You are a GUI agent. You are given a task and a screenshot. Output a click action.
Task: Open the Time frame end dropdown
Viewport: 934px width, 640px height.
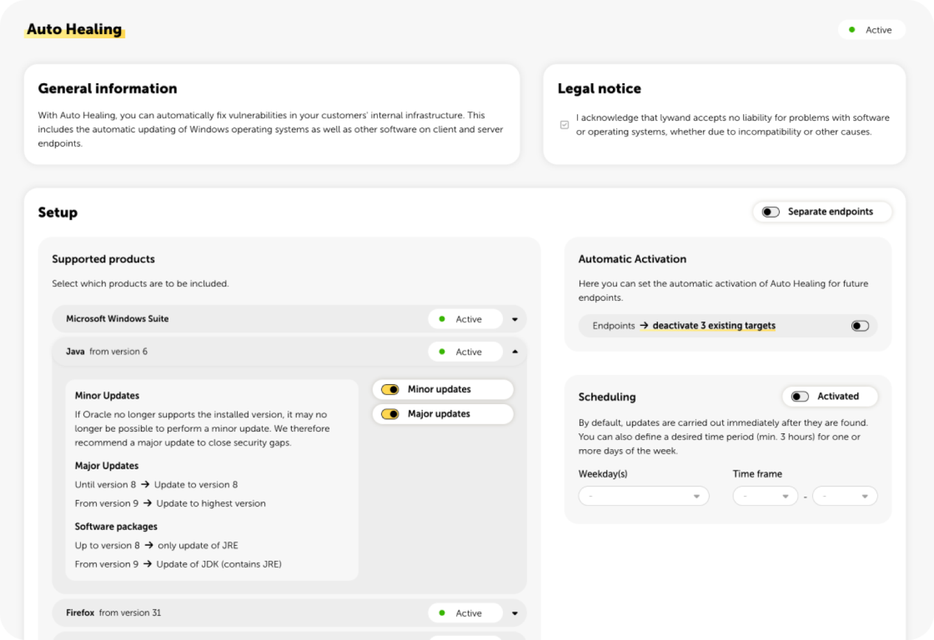[x=845, y=497]
